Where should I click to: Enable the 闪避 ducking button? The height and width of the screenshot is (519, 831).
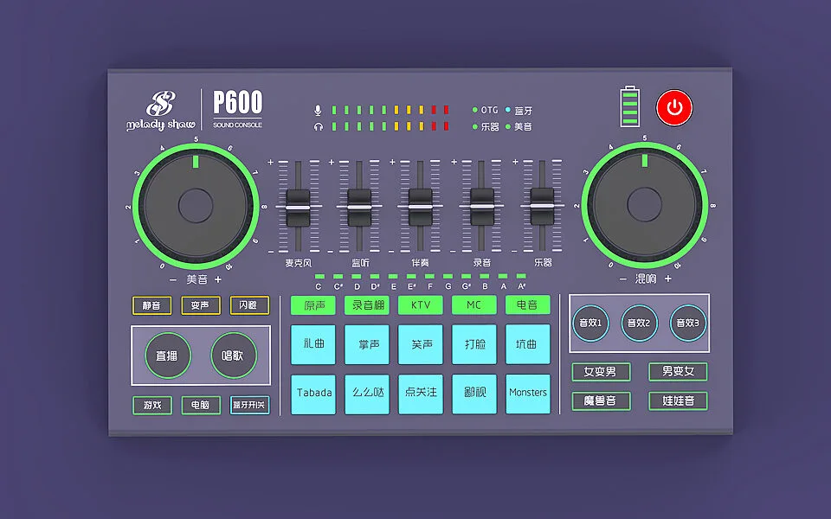point(249,305)
